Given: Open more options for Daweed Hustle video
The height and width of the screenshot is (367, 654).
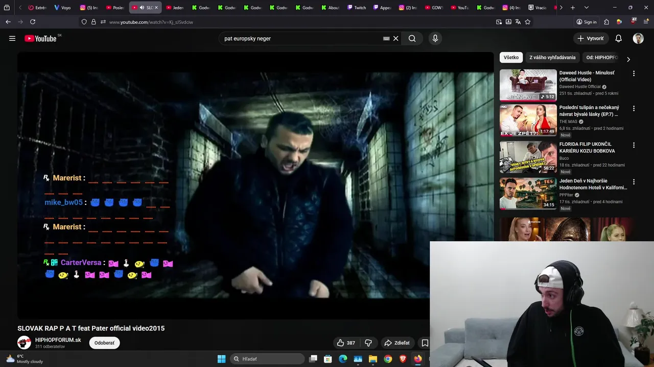Looking at the screenshot, I should pyautogui.click(x=634, y=73).
